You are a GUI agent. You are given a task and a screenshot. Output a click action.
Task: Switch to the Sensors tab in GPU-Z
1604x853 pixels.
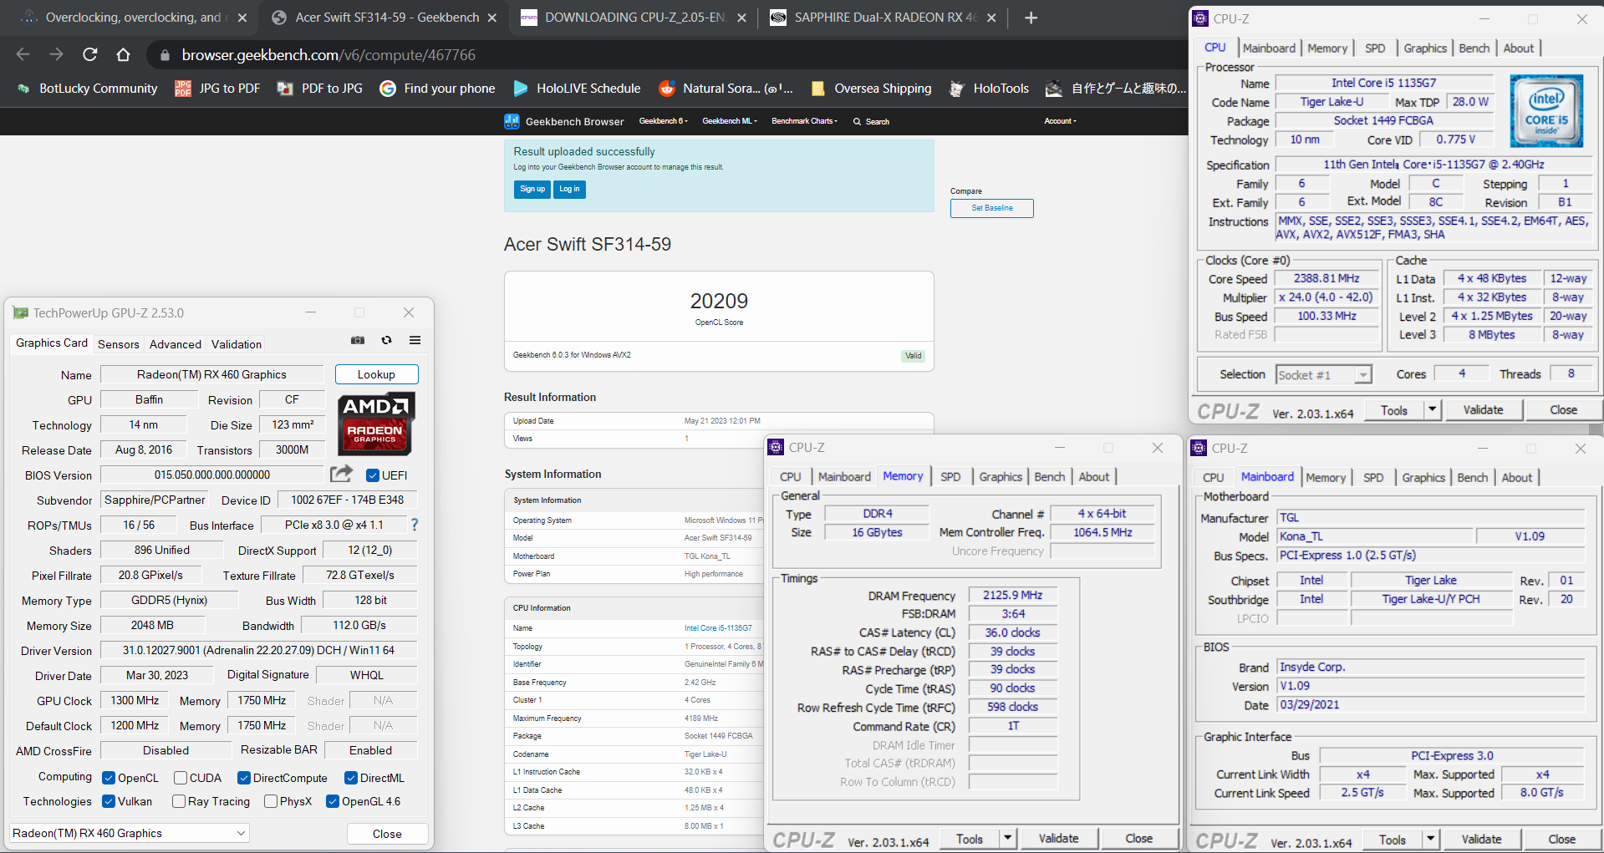[x=119, y=344]
